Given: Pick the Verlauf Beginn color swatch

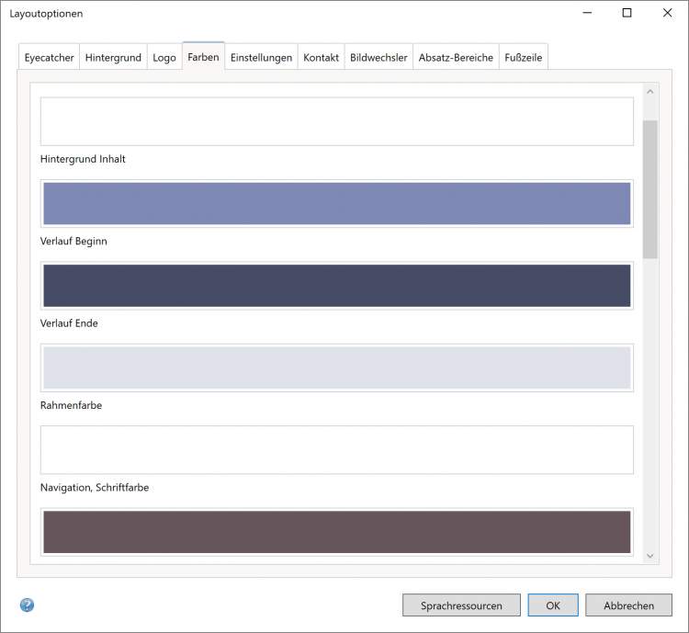Looking at the screenshot, I should (x=336, y=203).
